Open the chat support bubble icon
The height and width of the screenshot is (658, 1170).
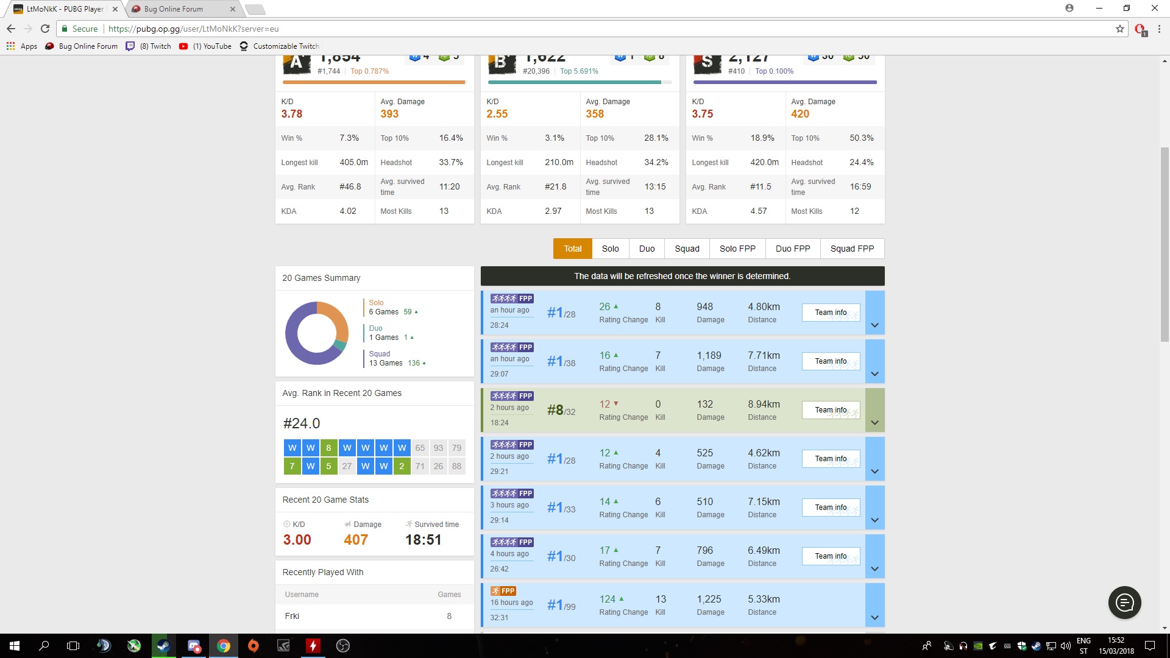pyautogui.click(x=1124, y=603)
